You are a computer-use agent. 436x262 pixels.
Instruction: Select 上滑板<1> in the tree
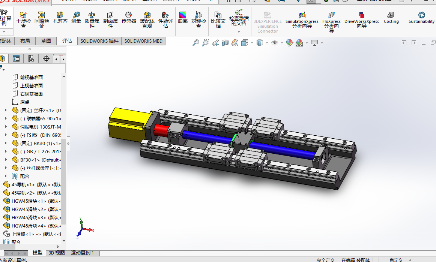pyautogui.click(x=32, y=234)
